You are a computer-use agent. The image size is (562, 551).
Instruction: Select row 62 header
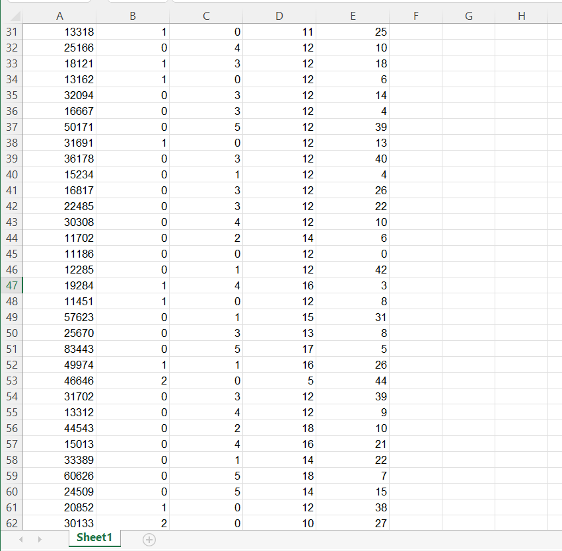[x=12, y=523]
